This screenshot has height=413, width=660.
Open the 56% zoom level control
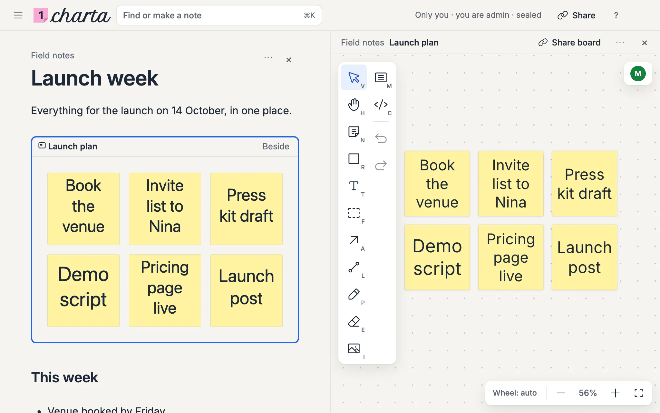(x=588, y=393)
